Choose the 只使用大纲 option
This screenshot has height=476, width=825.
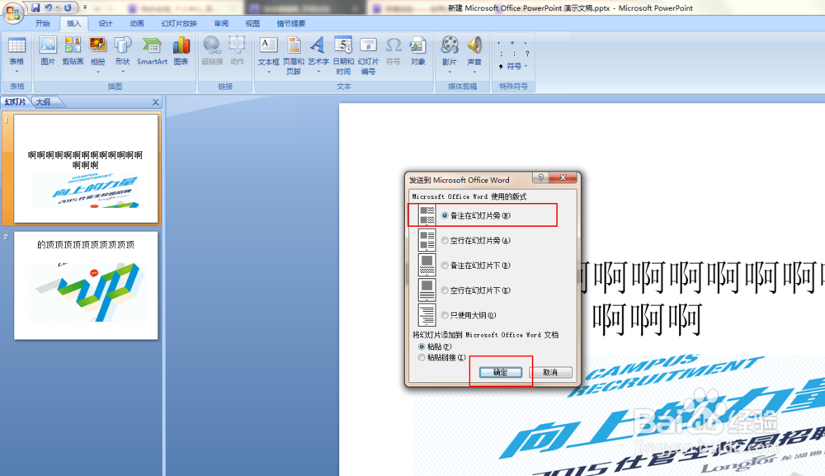[444, 315]
